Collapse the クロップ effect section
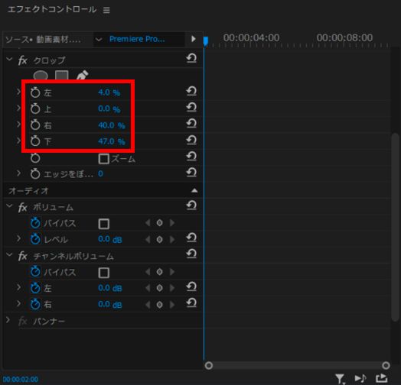The width and height of the screenshot is (401, 385). 9,60
